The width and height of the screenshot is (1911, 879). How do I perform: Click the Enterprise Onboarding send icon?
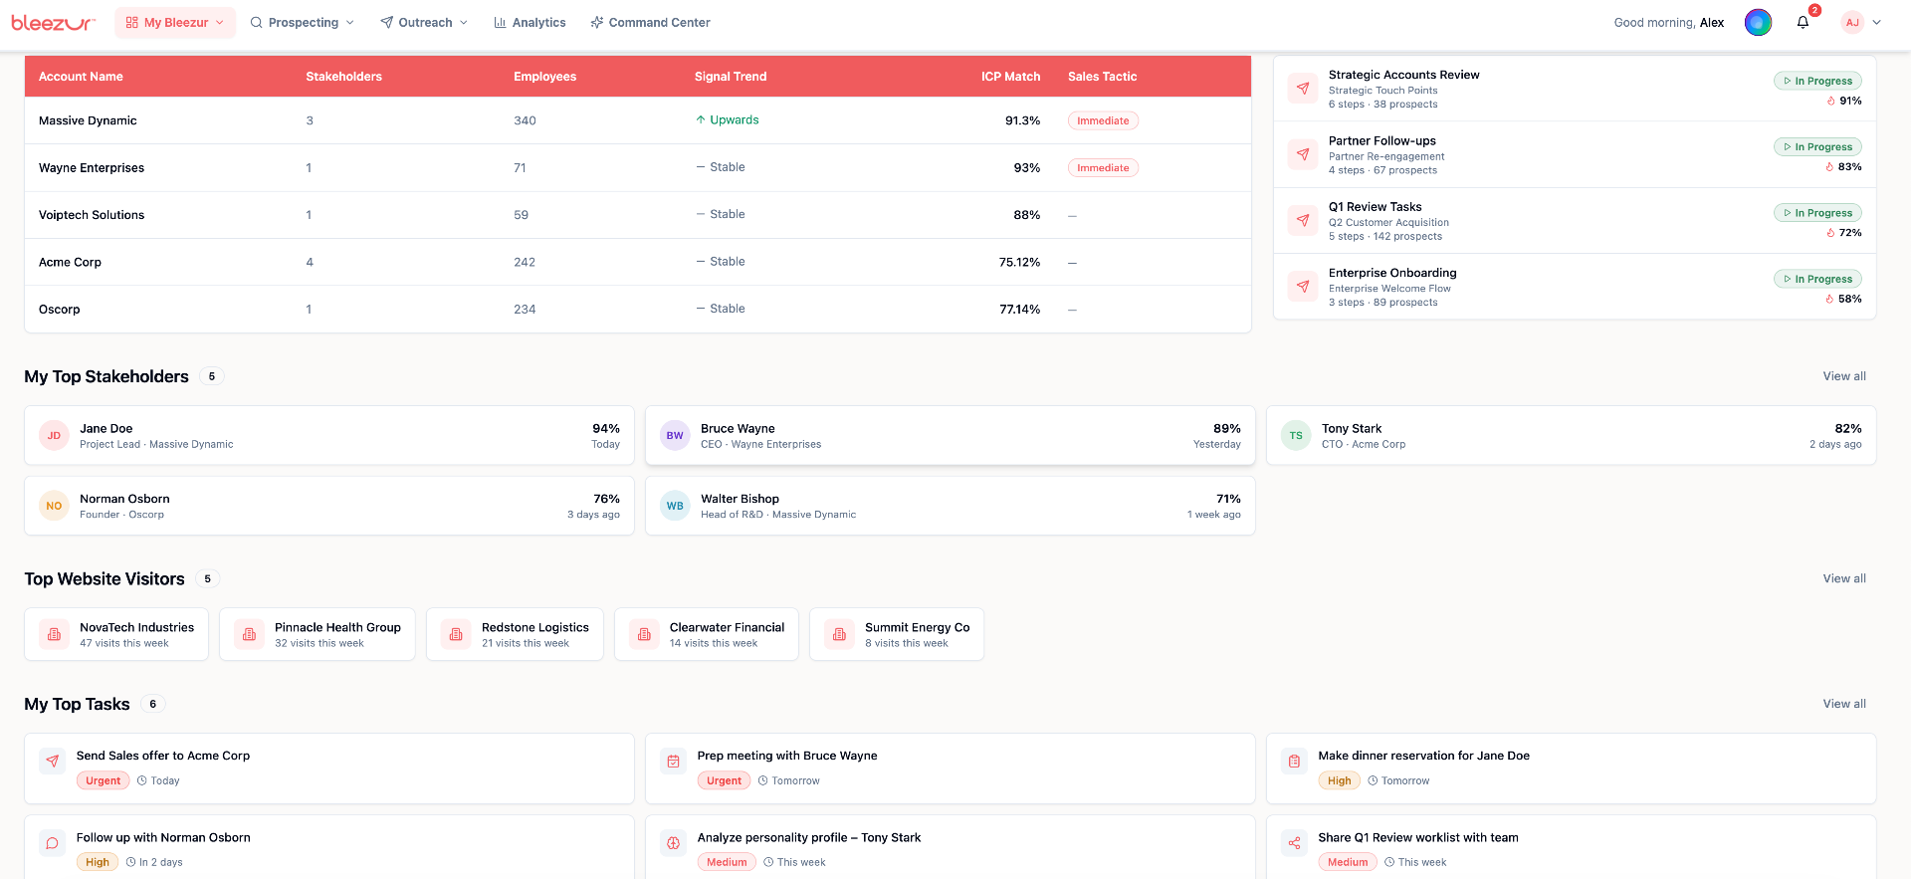click(1302, 287)
